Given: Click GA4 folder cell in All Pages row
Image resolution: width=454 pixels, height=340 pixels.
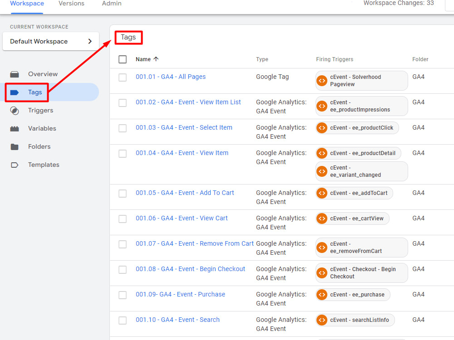Looking at the screenshot, I should [419, 77].
